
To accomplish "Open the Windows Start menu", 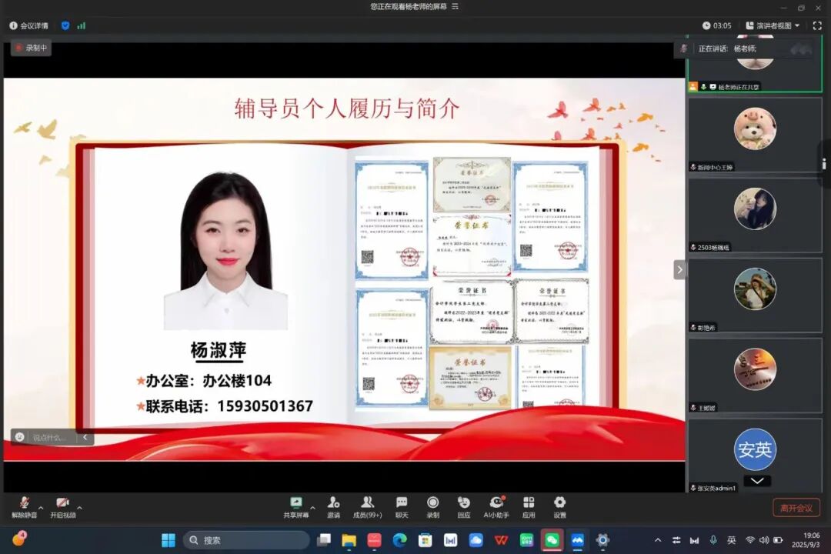I will [169, 540].
